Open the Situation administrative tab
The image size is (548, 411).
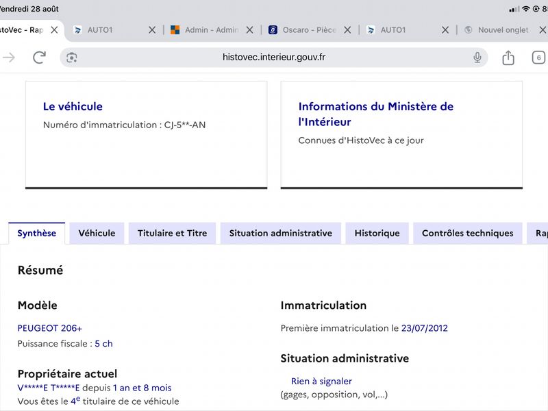pos(281,233)
